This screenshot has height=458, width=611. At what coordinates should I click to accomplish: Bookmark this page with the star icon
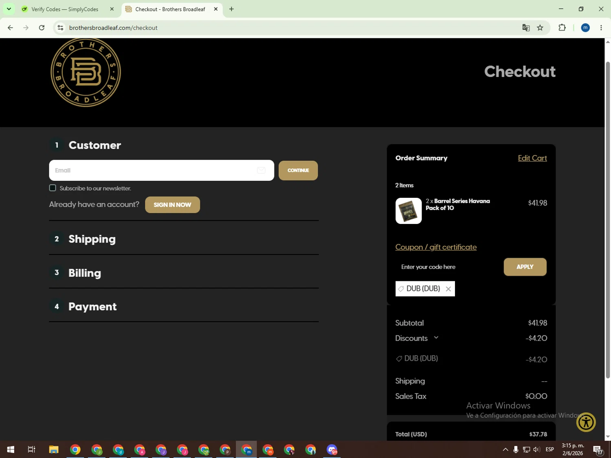pyautogui.click(x=540, y=28)
